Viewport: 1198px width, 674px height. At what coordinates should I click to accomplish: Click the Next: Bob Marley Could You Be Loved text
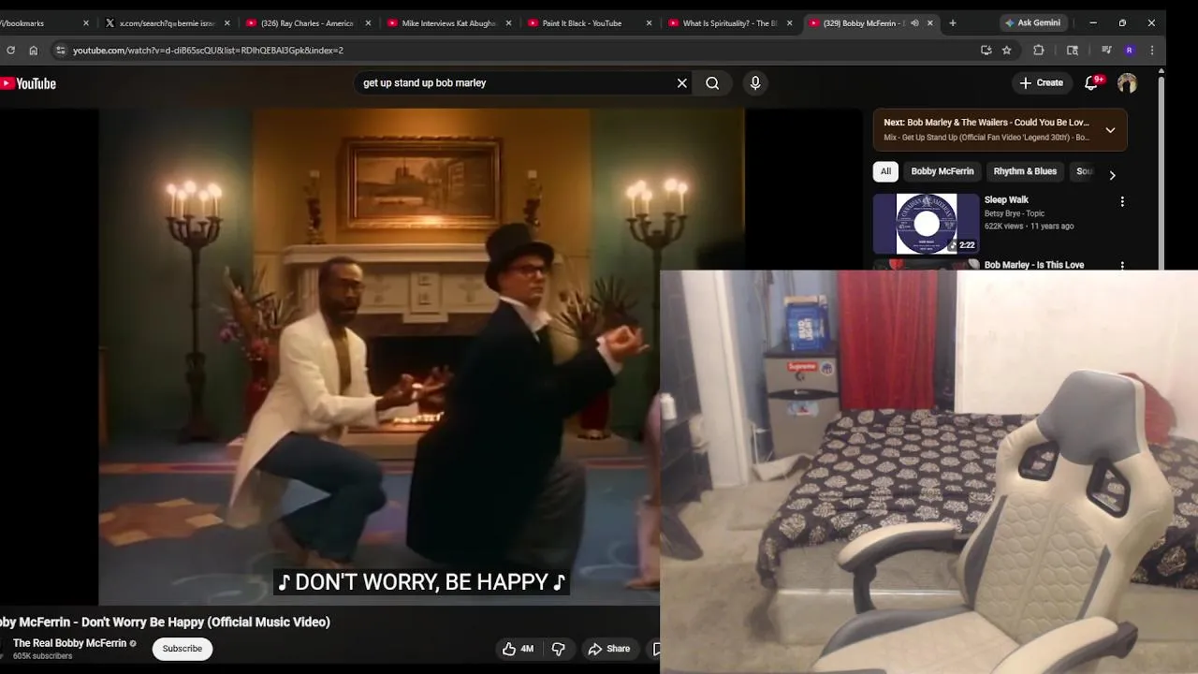(986, 123)
